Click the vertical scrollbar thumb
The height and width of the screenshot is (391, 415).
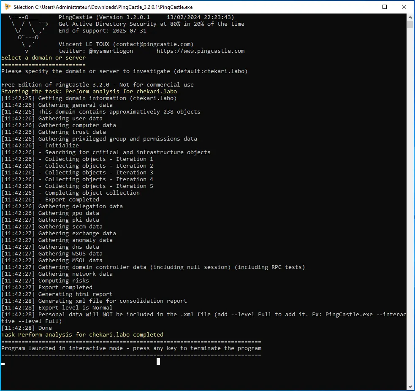coord(410,24)
